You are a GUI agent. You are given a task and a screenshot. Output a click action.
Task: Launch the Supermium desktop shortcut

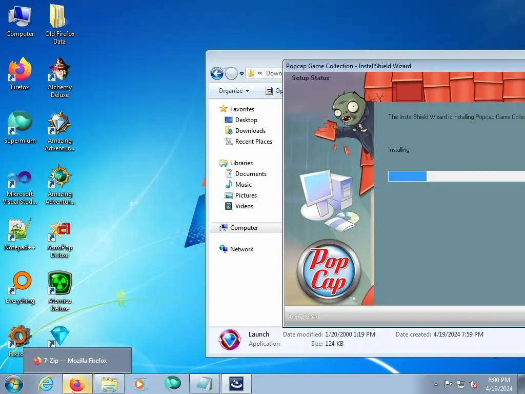[20, 127]
